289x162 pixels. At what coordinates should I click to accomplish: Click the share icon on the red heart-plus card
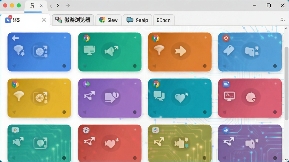tap(89, 142)
